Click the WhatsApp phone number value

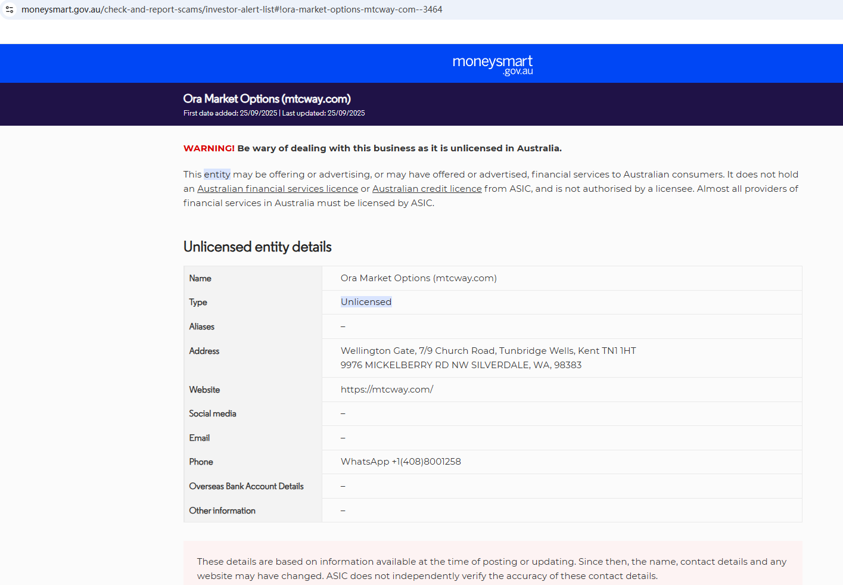[x=401, y=462]
